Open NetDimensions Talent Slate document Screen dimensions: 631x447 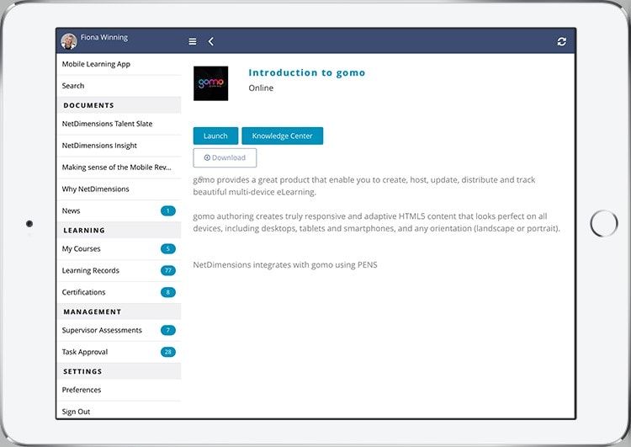119,124
